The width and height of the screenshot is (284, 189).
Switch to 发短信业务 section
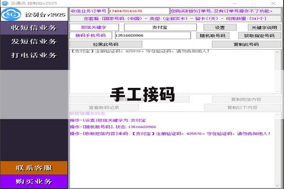34,42
